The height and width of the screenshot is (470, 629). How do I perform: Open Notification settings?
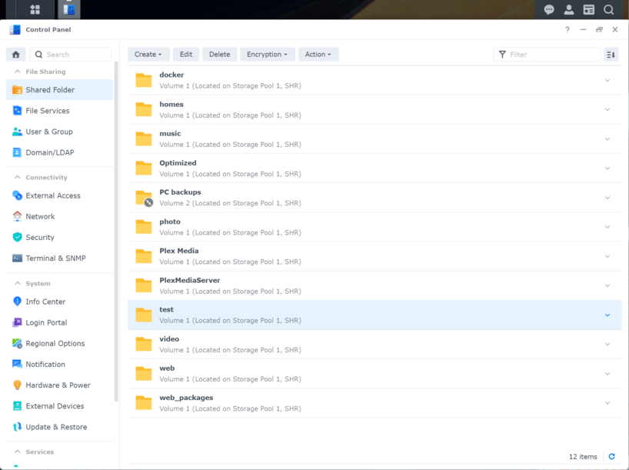tap(59, 364)
